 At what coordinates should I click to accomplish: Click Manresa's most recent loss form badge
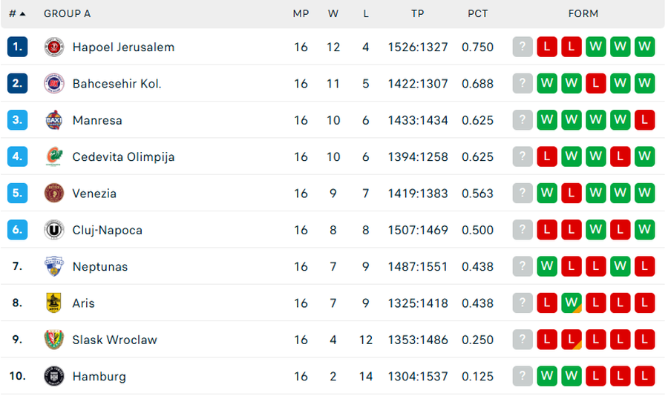coord(645,120)
